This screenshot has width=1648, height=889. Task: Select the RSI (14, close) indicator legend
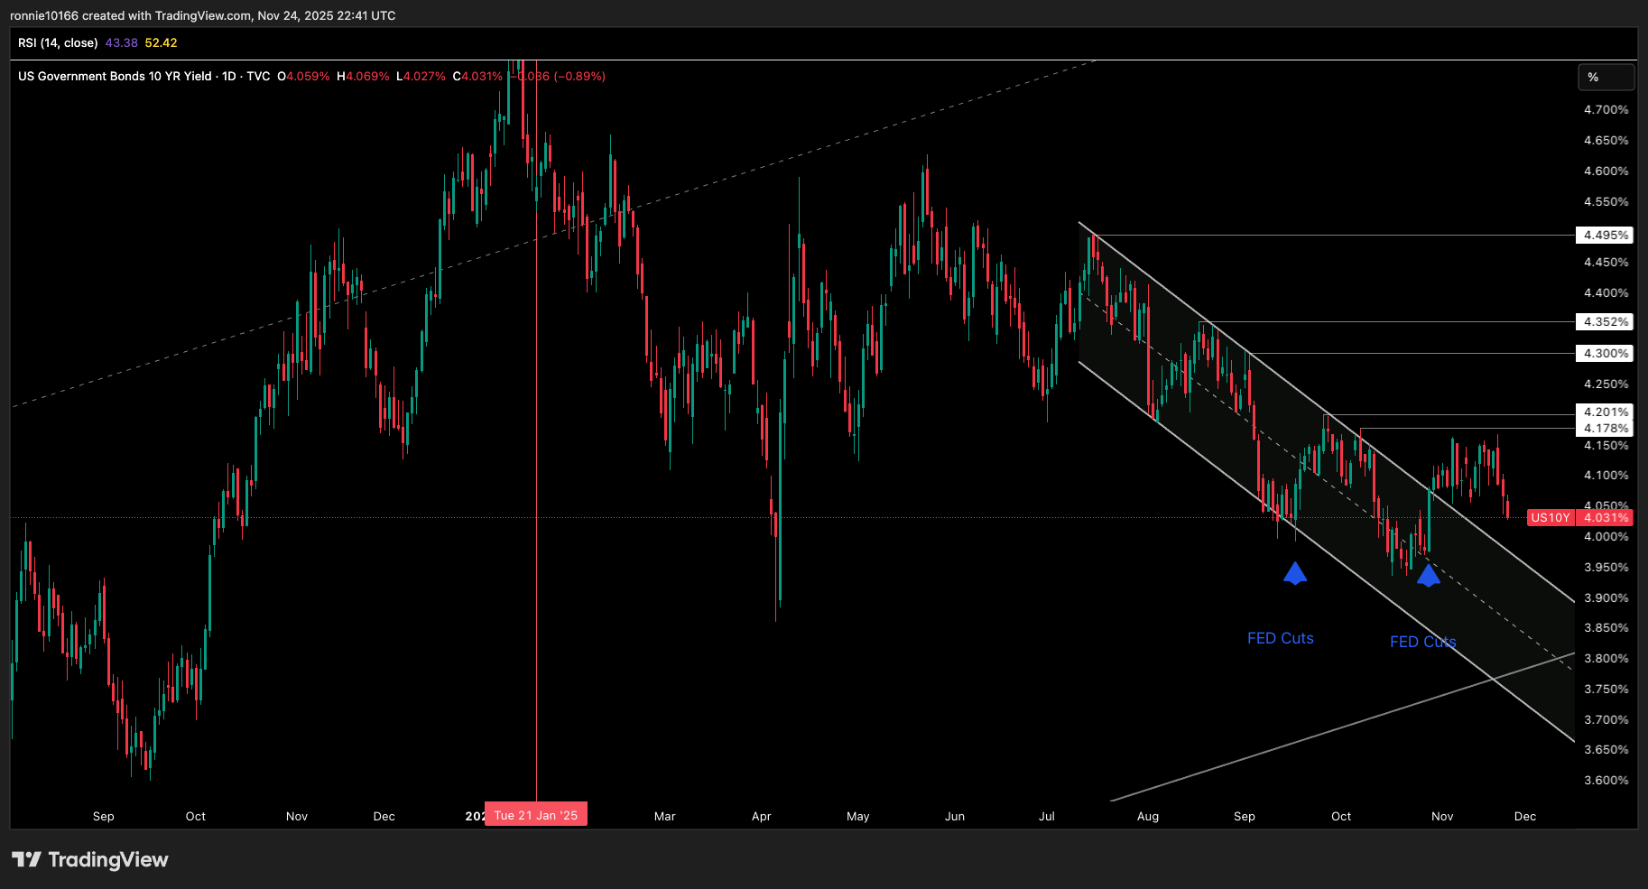point(59,42)
